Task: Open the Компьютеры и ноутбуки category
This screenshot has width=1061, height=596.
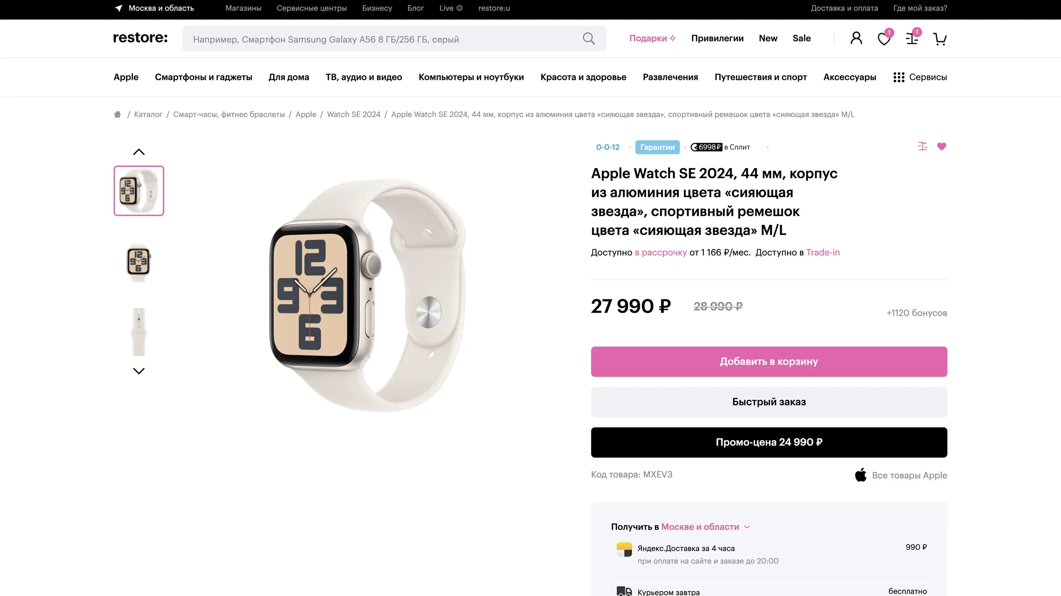Action: (471, 77)
